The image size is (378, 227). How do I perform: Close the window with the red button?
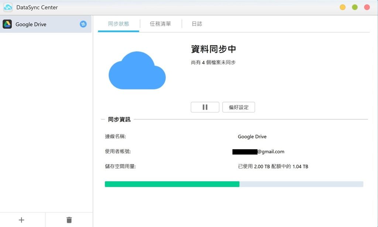(x=367, y=7)
